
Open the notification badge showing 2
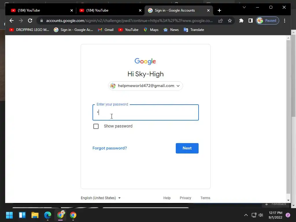click(288, 215)
